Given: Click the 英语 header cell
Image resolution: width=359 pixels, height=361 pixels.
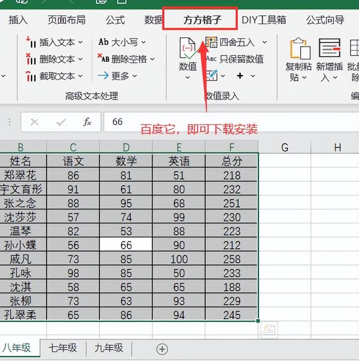Looking at the screenshot, I should coord(179,161).
